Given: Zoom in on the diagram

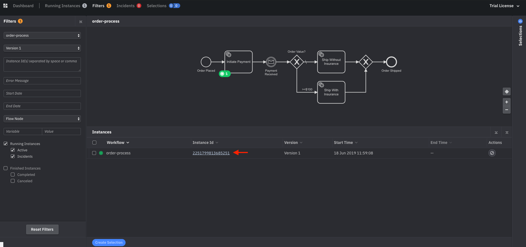Looking at the screenshot, I should pyautogui.click(x=506, y=102).
